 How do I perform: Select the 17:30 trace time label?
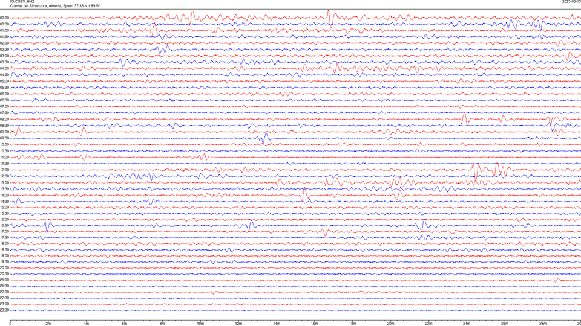tap(4, 238)
